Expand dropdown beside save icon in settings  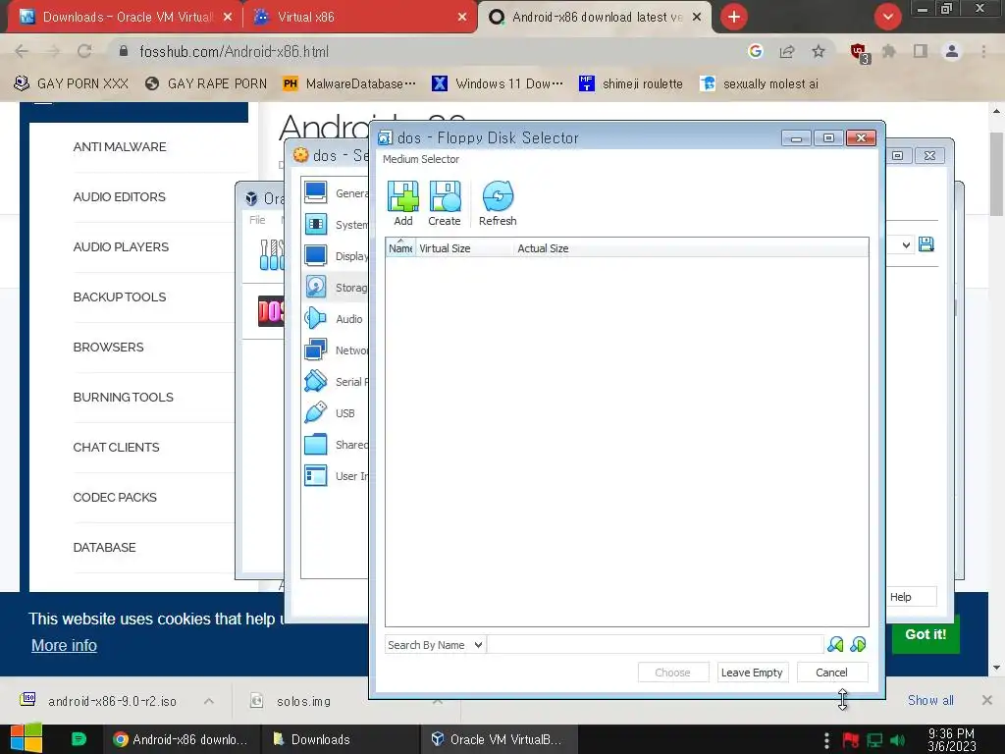[906, 244]
